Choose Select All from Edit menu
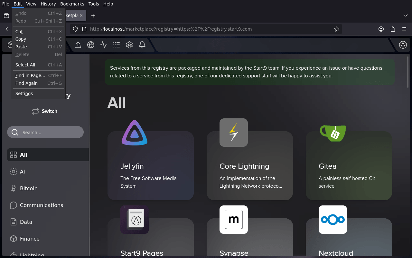This screenshot has width=412, height=258. tap(25, 65)
